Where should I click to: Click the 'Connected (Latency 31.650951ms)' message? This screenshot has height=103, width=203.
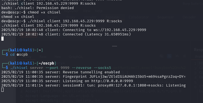pos(97,34)
